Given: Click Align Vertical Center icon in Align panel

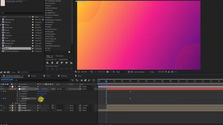Looking at the screenshot, I should (x=67, y=62).
